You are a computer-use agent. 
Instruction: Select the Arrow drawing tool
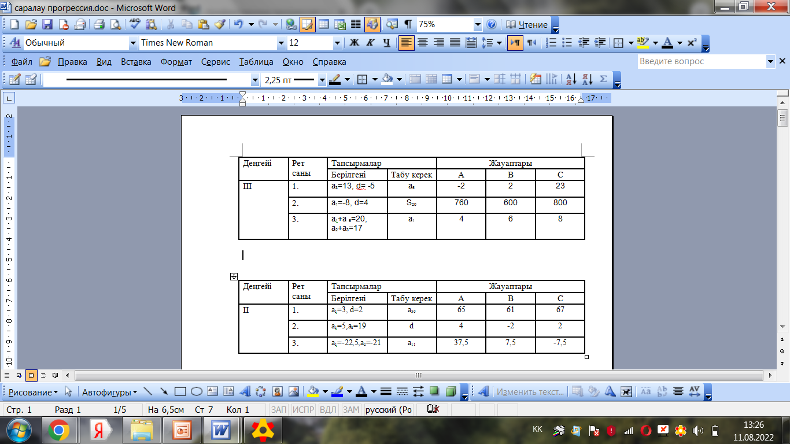(x=164, y=391)
